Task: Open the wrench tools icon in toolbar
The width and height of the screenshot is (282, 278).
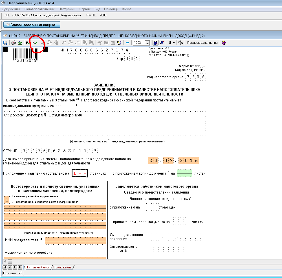Action: pyautogui.click(x=181, y=43)
